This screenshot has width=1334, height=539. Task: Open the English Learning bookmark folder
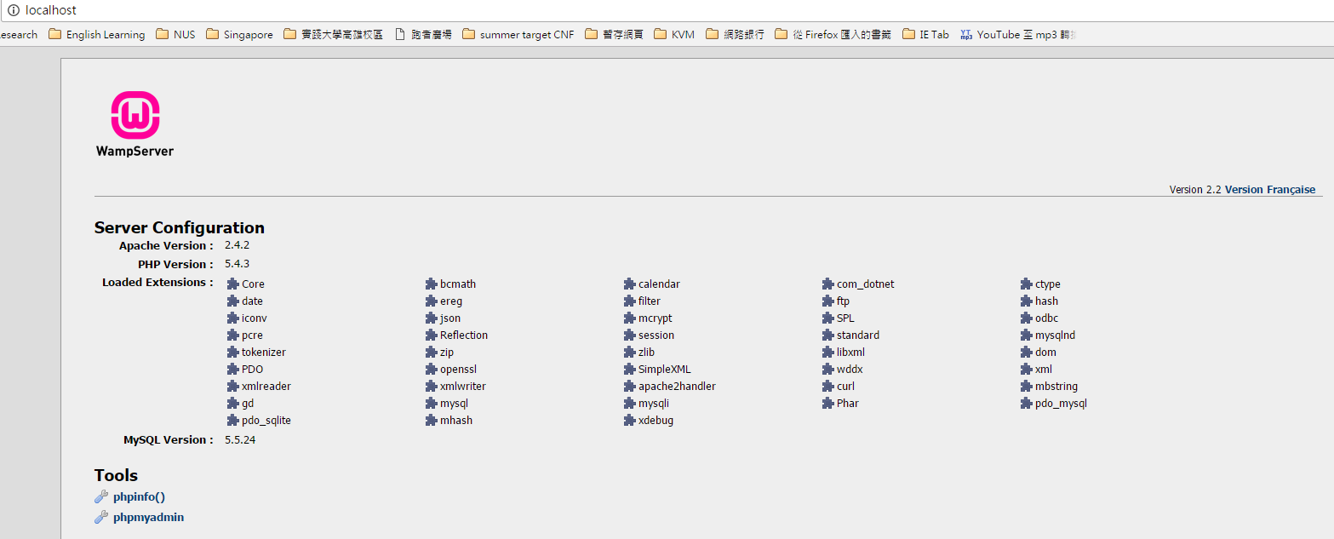coord(97,35)
